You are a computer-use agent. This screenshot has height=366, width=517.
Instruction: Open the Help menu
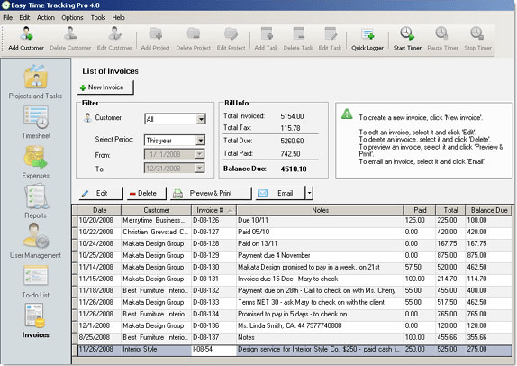pos(118,17)
